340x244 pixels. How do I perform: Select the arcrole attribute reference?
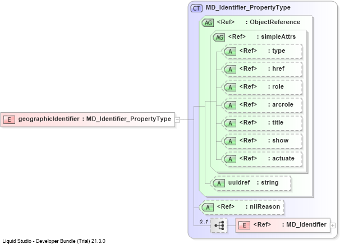click(x=263, y=105)
